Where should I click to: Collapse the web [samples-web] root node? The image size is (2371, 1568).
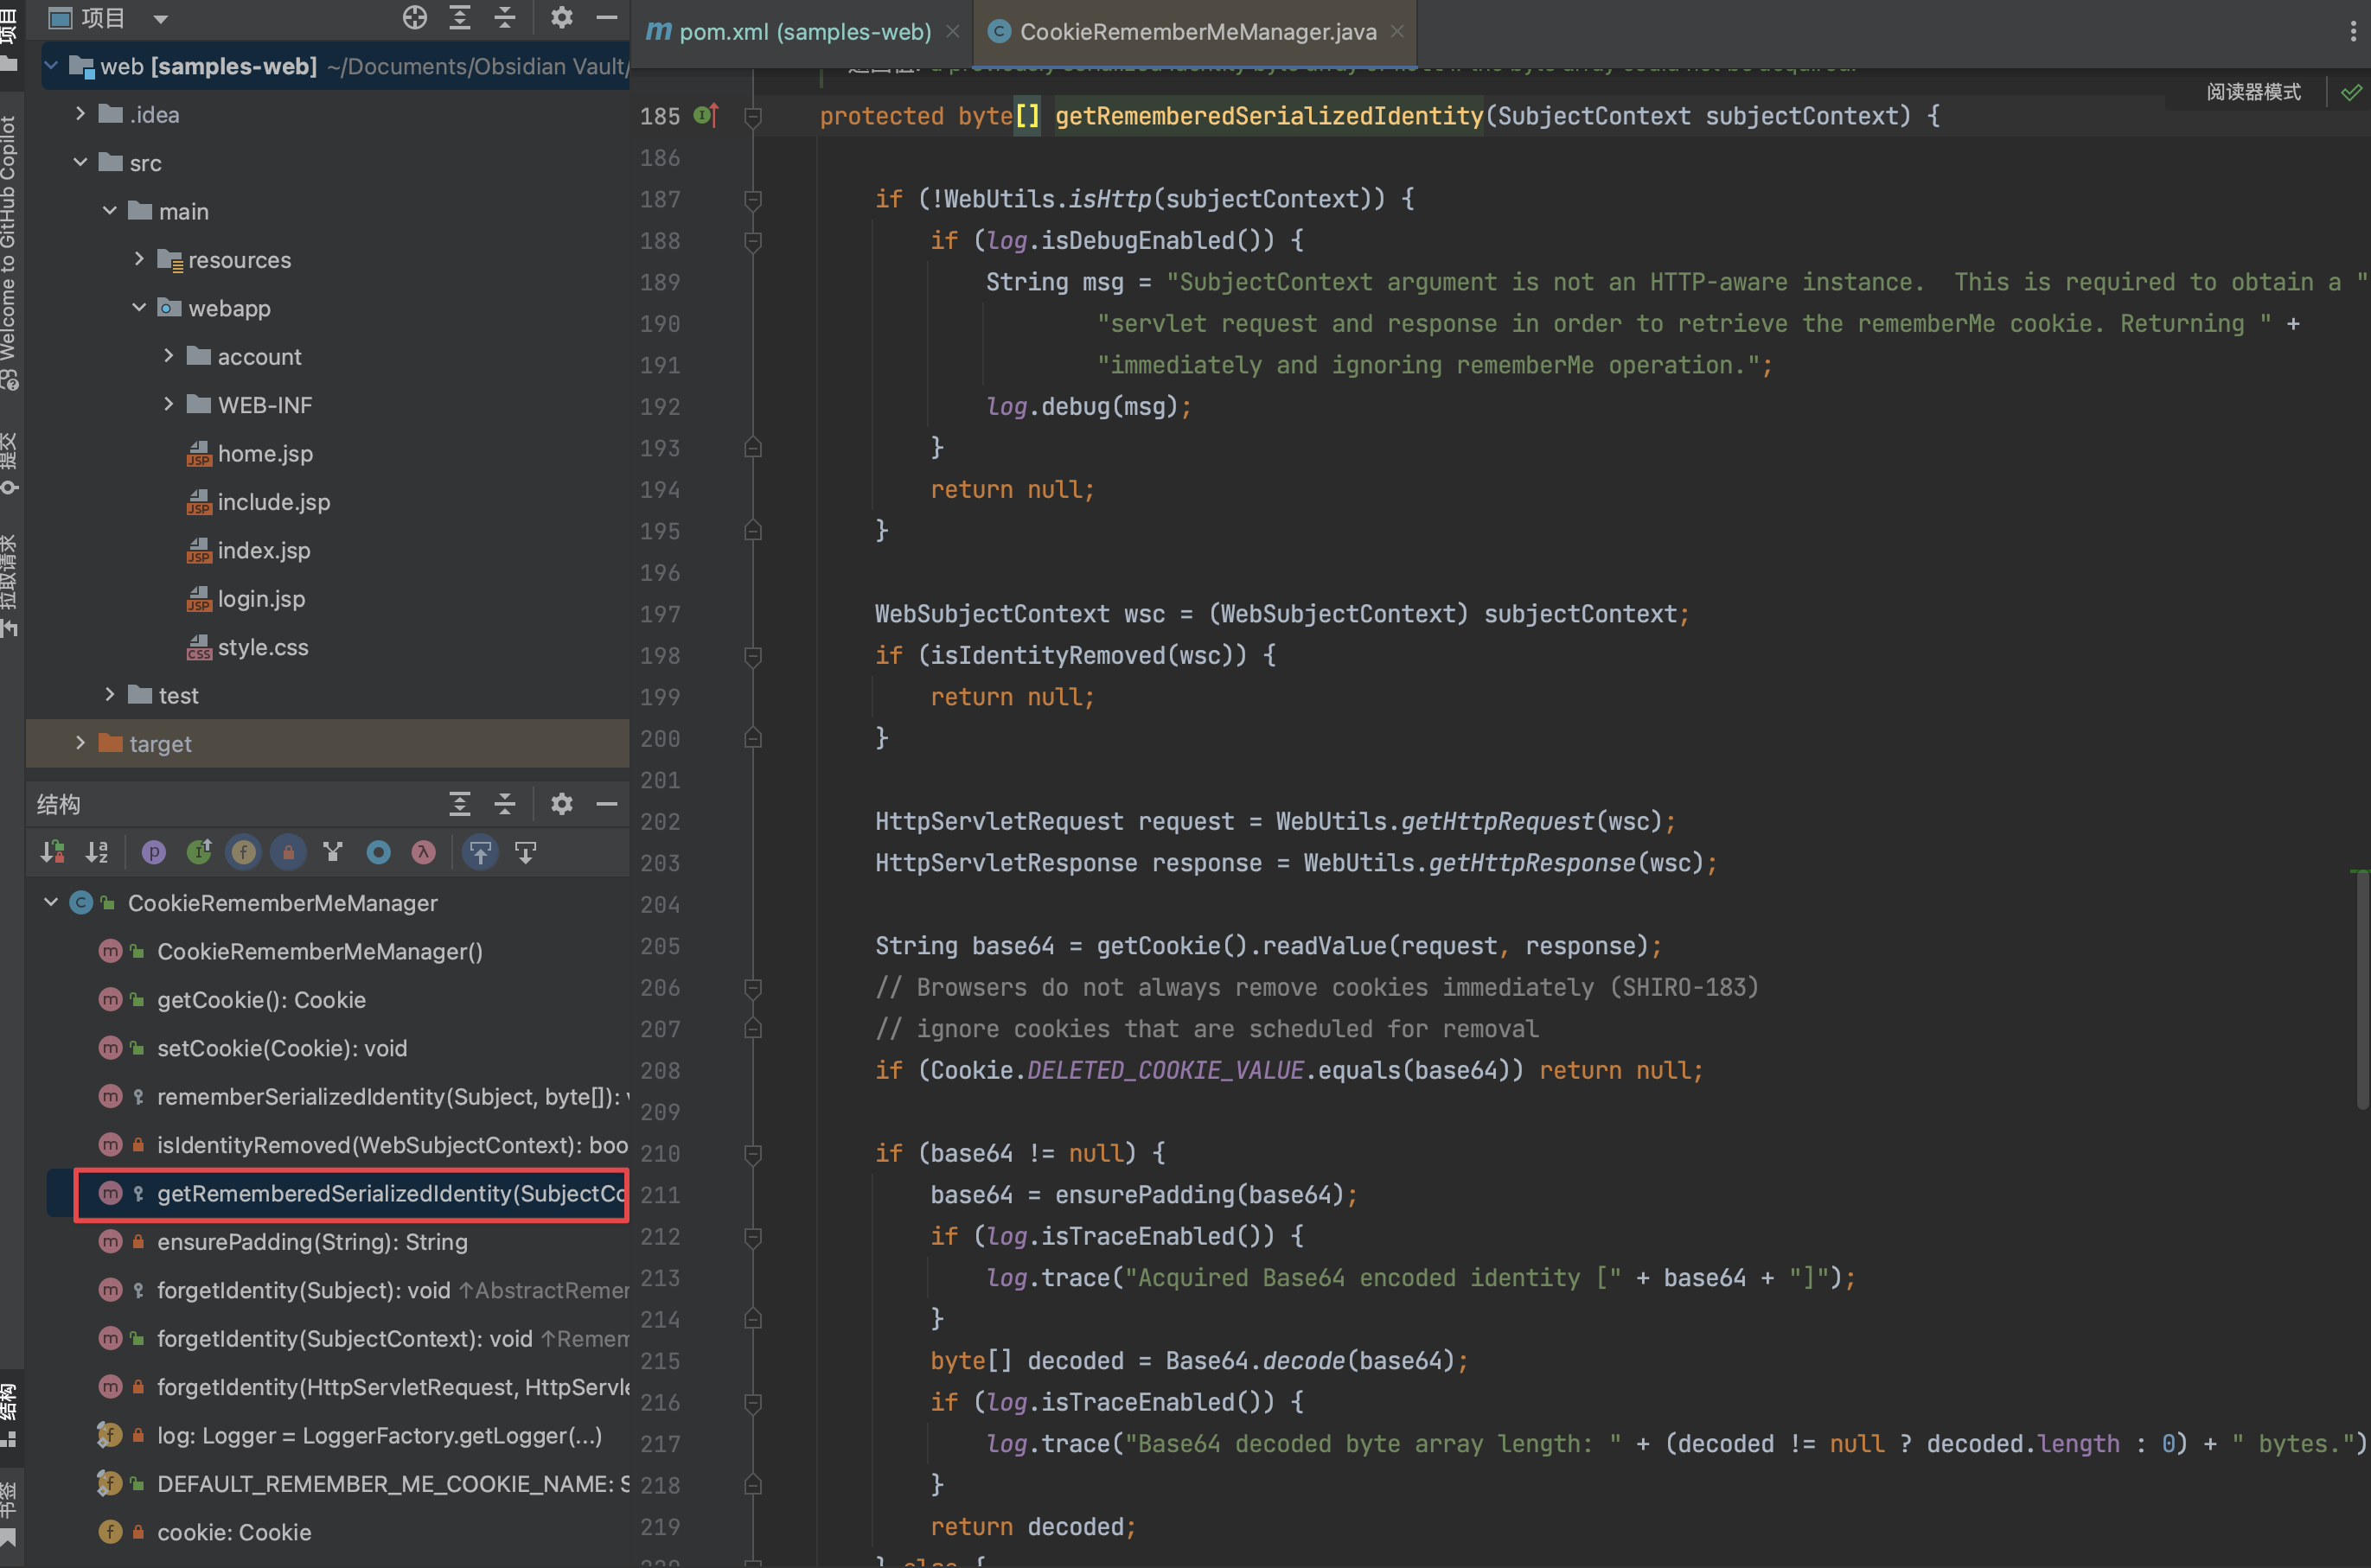[51, 66]
